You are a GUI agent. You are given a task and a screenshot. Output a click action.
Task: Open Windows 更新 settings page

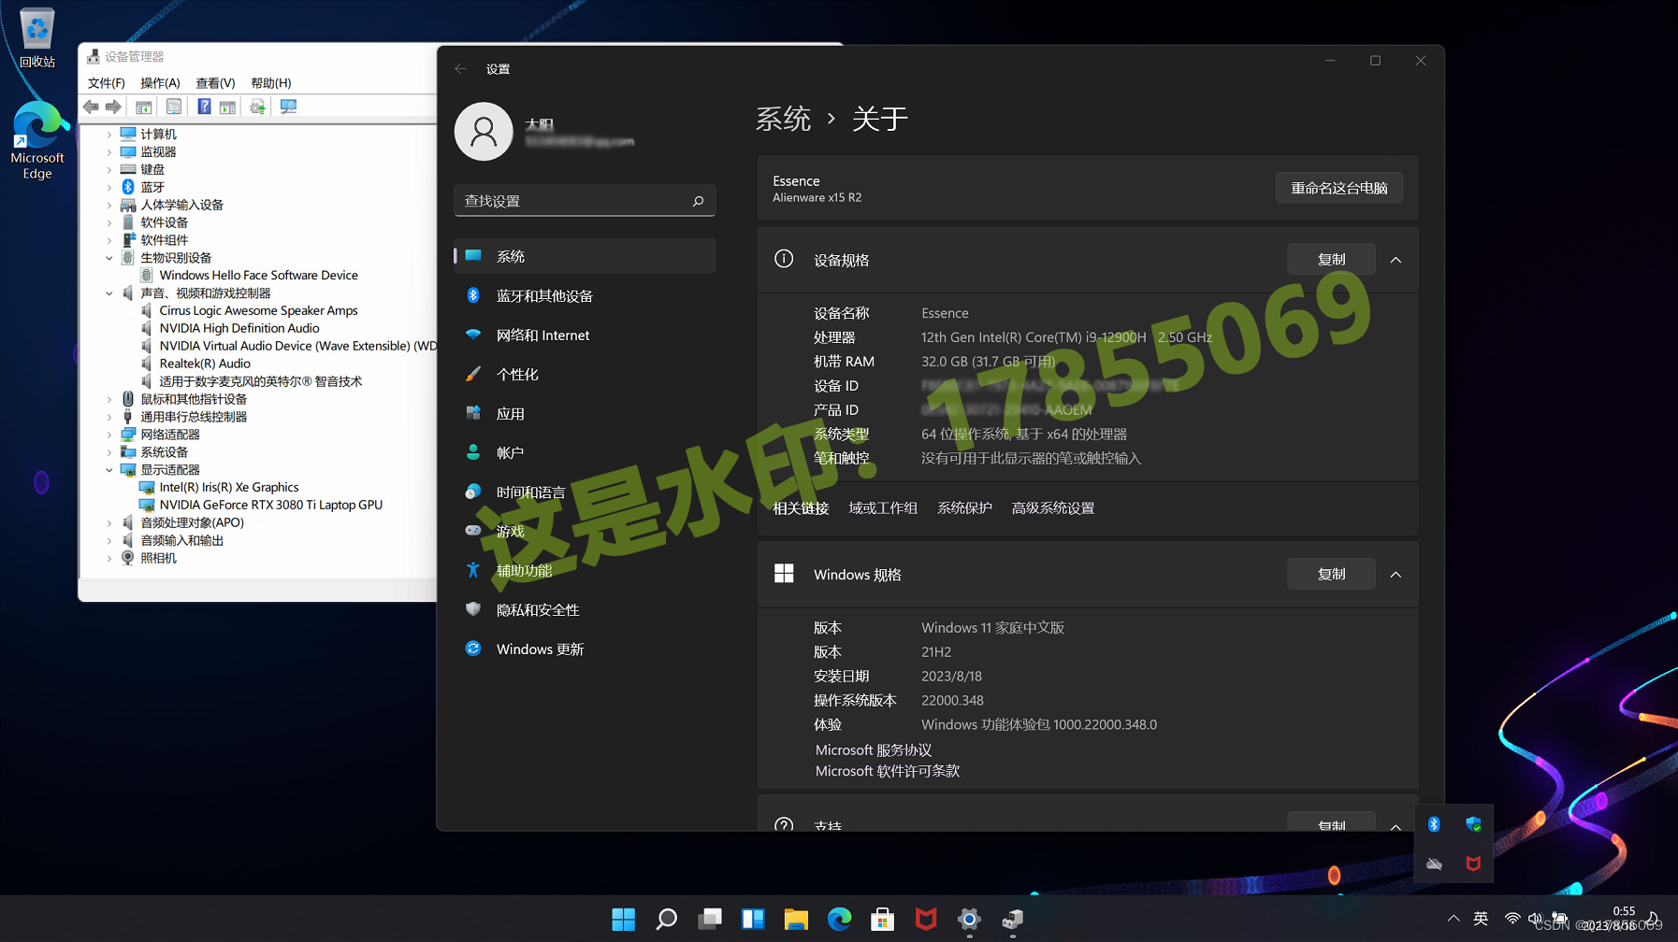(x=585, y=649)
